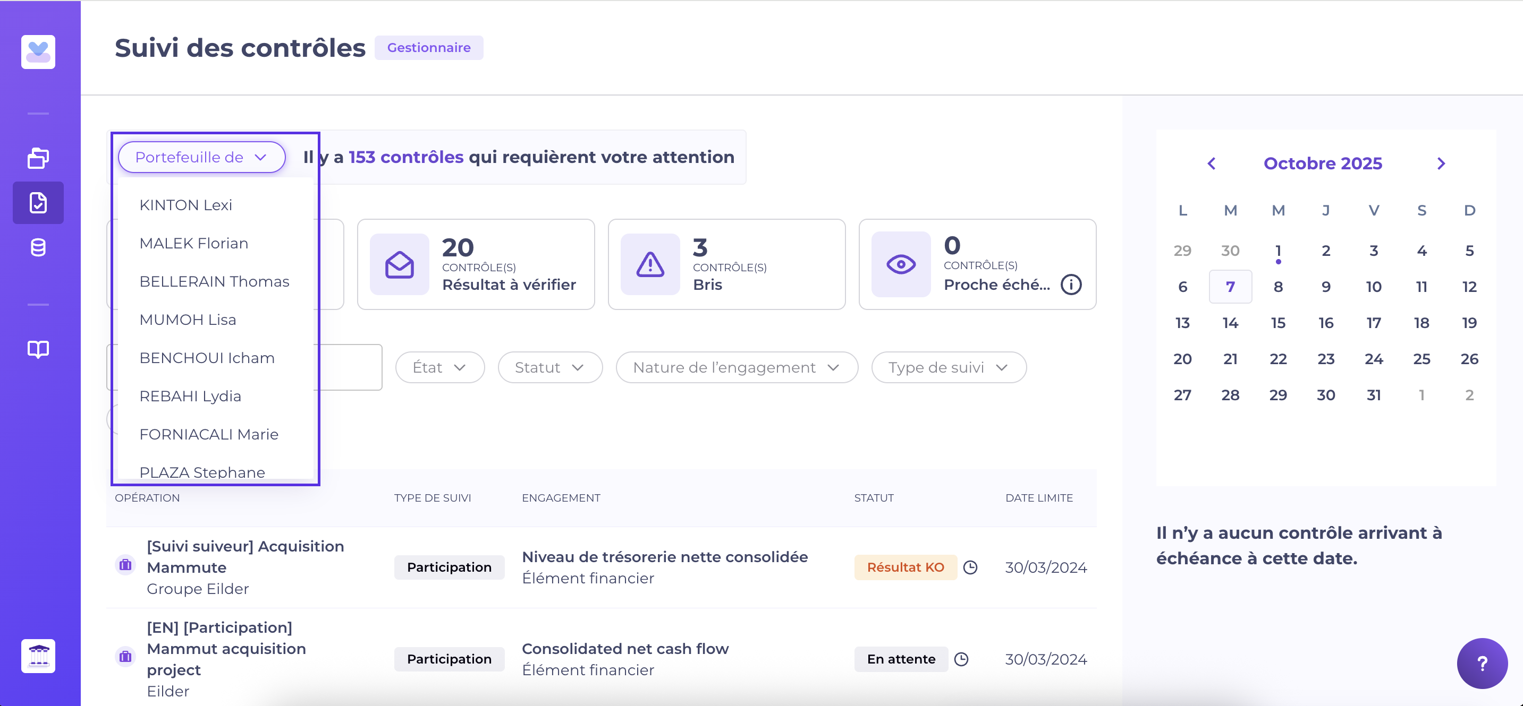The image size is (1523, 706).
Task: Go to previous month in calendar
Action: 1211,163
